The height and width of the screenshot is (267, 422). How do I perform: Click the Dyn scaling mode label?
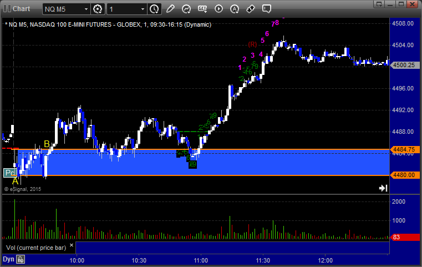tap(8, 259)
